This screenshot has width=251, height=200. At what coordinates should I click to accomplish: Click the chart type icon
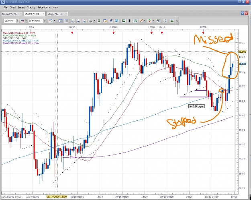click(51, 21)
